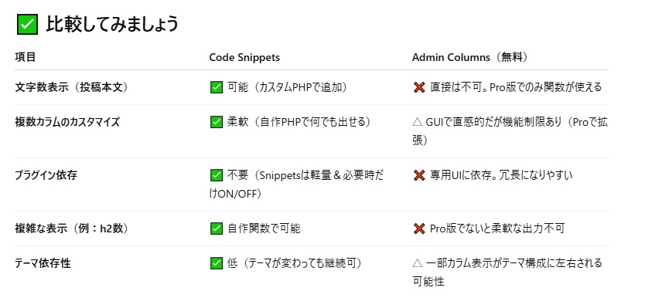
Task: Click the 項目 column header
Action: point(26,57)
